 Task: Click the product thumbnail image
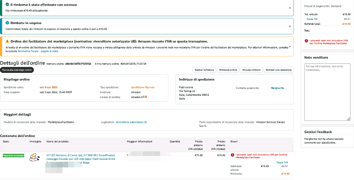coord(35,157)
